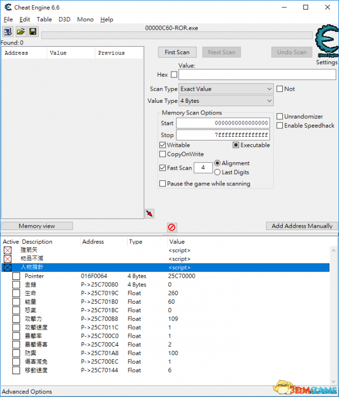Uncheck the Writable option
The width and height of the screenshot is (339, 397).
163,145
